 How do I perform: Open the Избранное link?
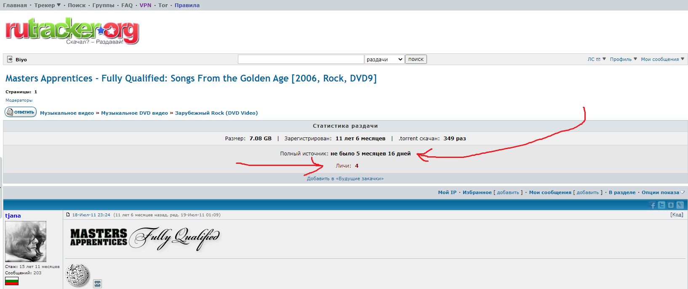(x=477, y=192)
